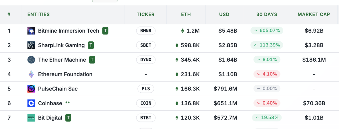Open the Ethereum Foundation entity link
Viewport: 339px width, 129px height.
[x=65, y=74]
